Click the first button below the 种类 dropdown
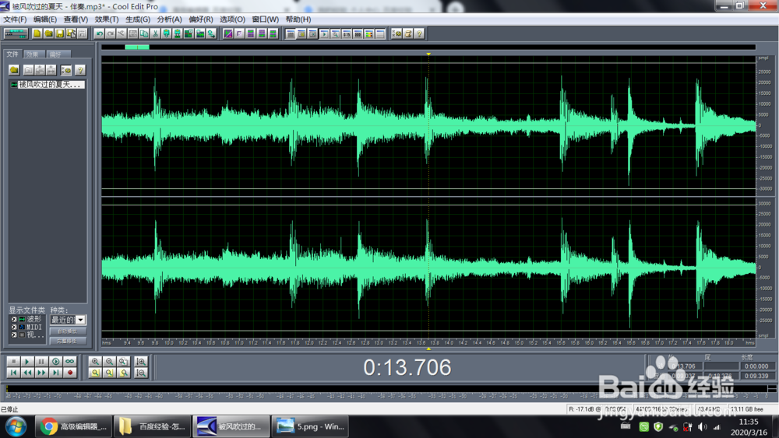This screenshot has height=438, width=779. click(x=68, y=331)
